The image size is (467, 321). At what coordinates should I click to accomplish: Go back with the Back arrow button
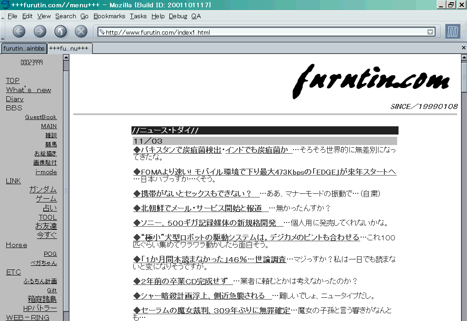tap(19, 31)
